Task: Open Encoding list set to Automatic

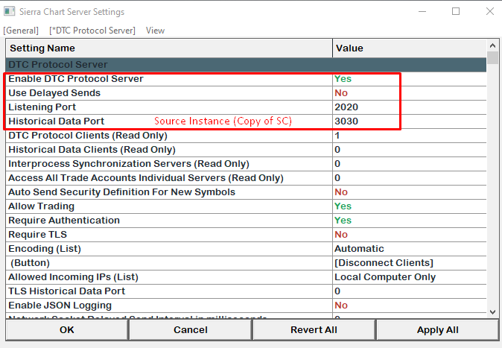Action: [x=359, y=249]
